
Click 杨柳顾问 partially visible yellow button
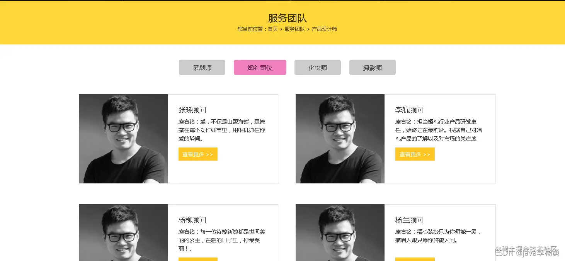198,259
